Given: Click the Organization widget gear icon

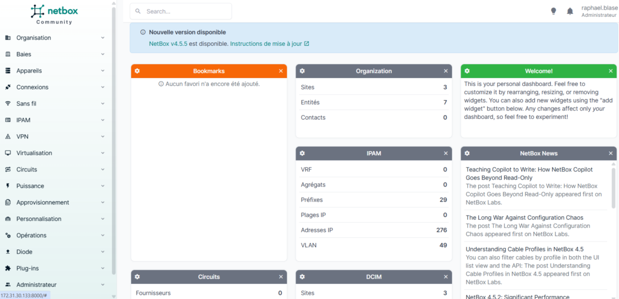Looking at the screenshot, I should [302, 71].
